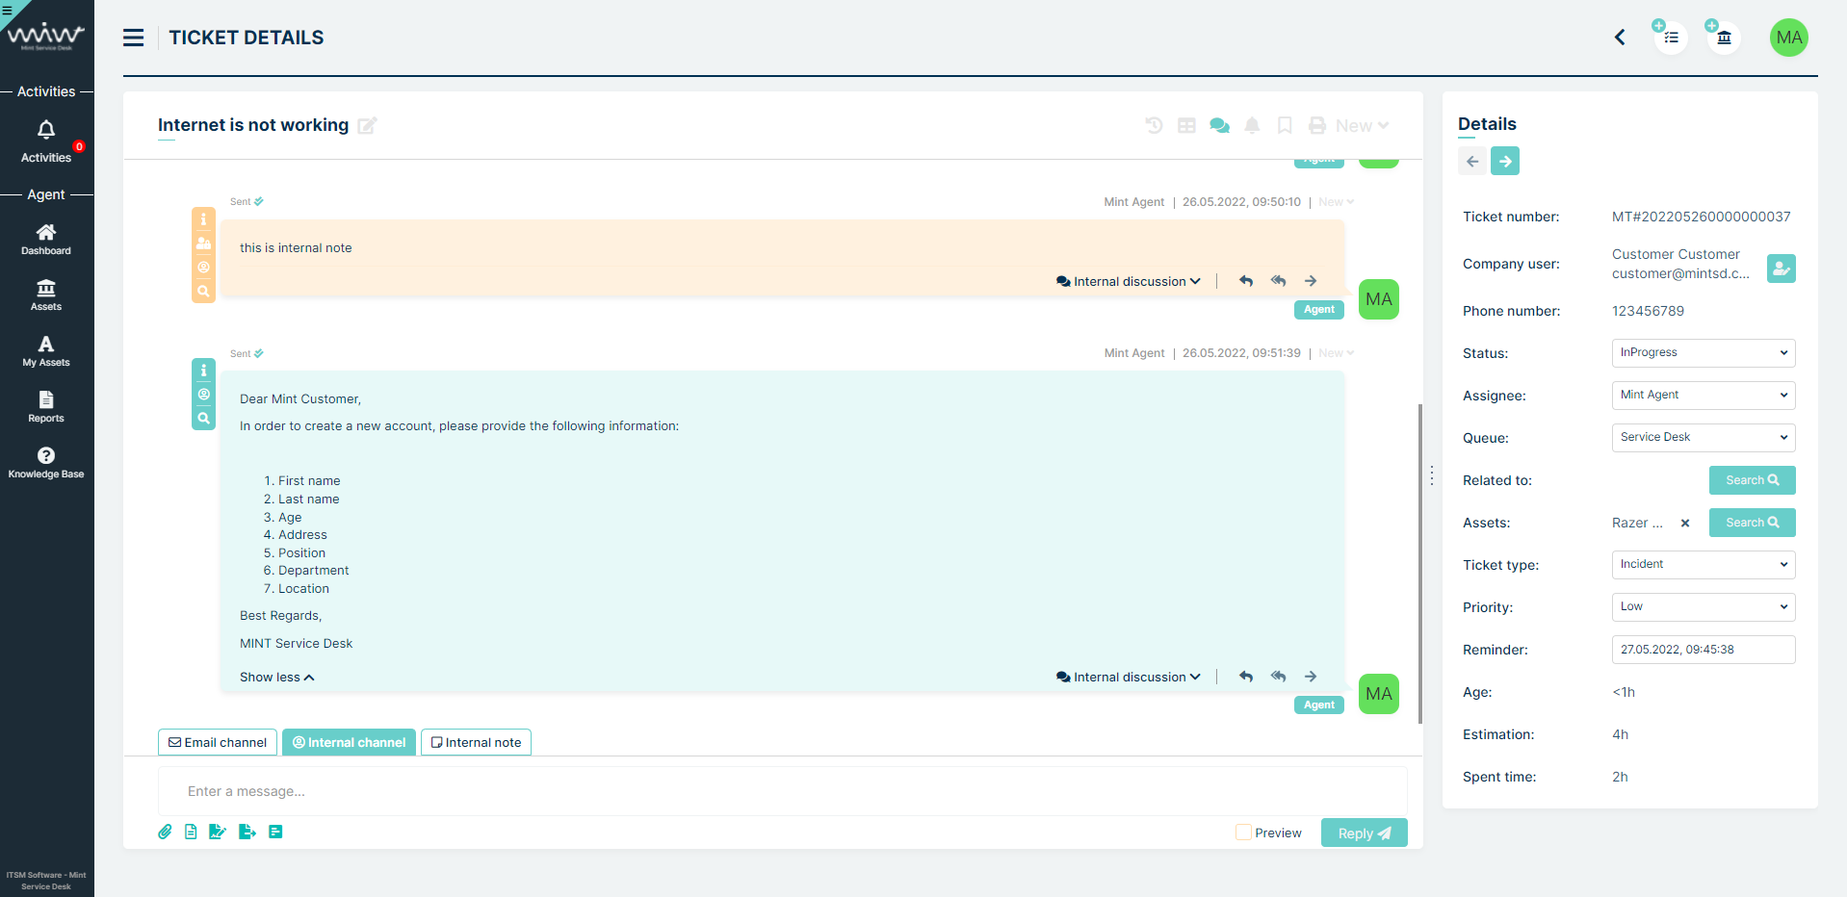The height and width of the screenshot is (897, 1847).
Task: Enable the Preview checkbox
Action: coord(1242,832)
